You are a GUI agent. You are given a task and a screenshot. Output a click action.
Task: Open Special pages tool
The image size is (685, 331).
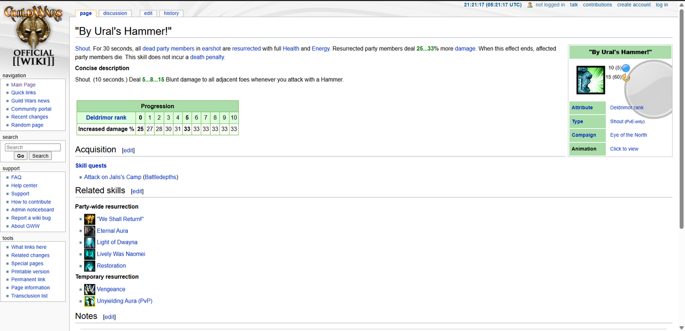pos(27,263)
